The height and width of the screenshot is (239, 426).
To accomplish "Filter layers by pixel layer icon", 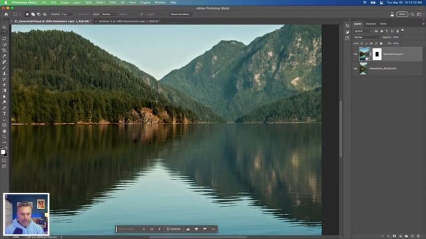I will 376,31.
